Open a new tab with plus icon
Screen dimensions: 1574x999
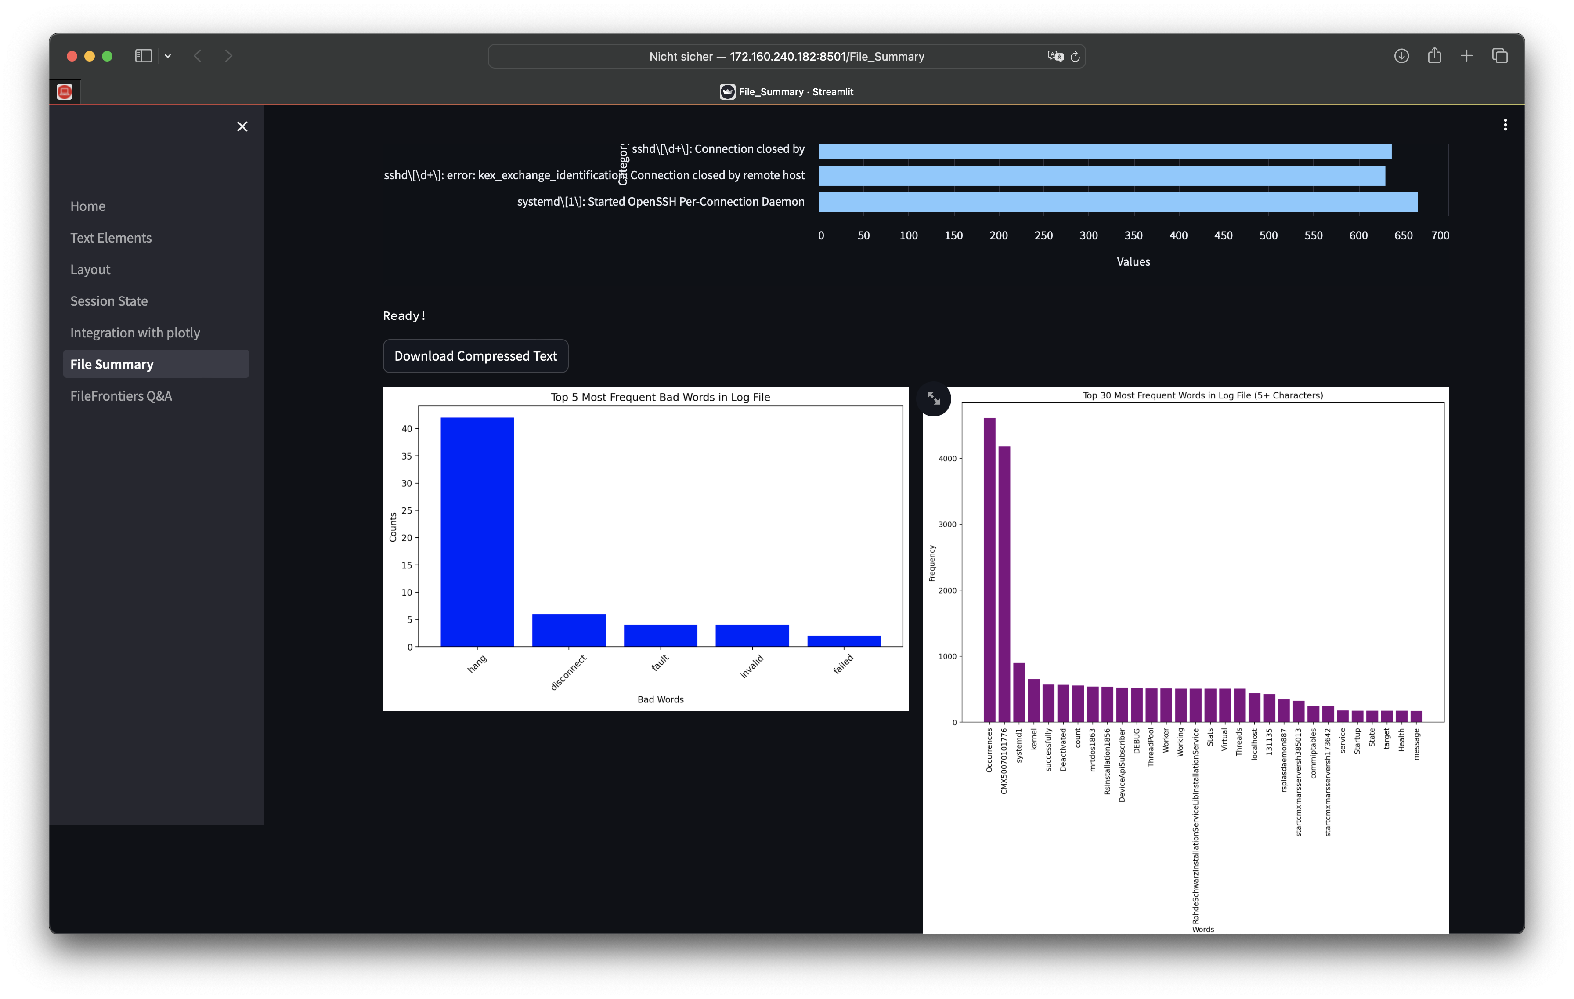(x=1466, y=56)
